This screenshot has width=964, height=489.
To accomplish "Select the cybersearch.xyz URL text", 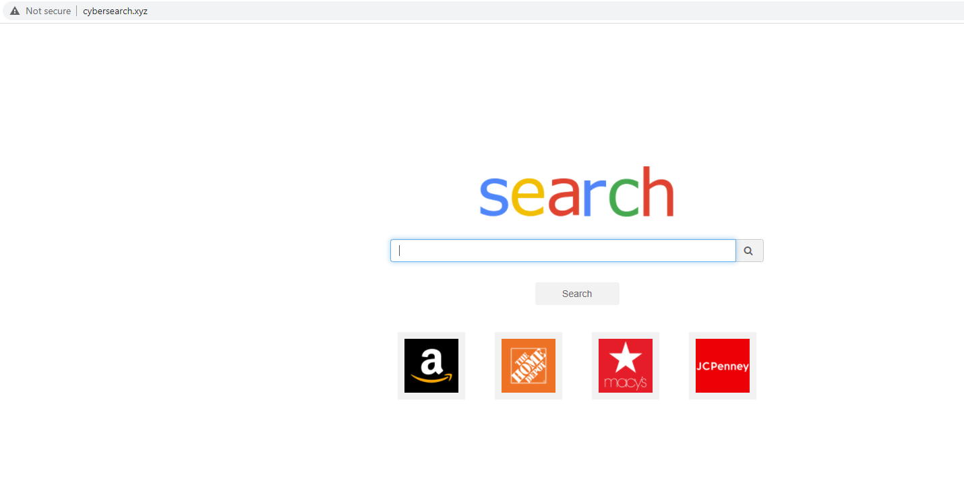I will click(115, 11).
